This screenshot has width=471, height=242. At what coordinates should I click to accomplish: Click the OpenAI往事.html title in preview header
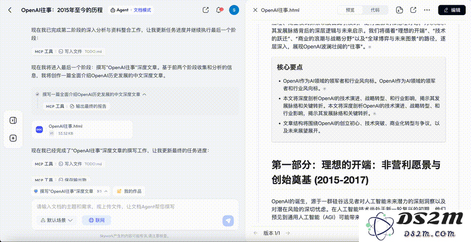[280, 10]
